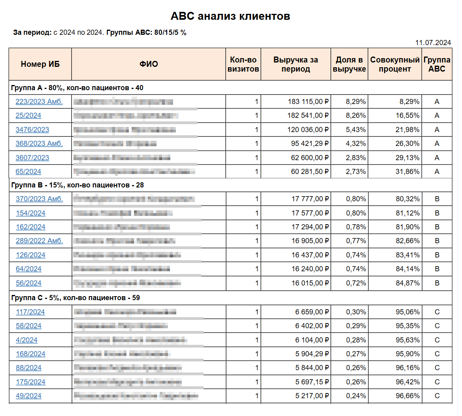Open the 368/2023 Амб. link

[39, 144]
